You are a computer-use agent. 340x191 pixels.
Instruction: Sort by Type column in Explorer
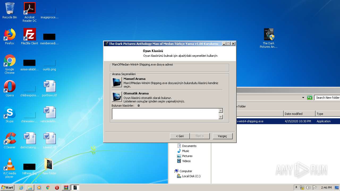click(x=328, y=114)
